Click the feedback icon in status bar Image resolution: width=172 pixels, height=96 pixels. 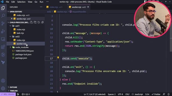coord(164,94)
